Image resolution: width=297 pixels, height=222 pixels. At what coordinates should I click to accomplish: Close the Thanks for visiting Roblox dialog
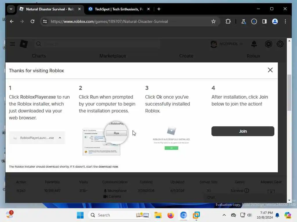[x=270, y=70]
